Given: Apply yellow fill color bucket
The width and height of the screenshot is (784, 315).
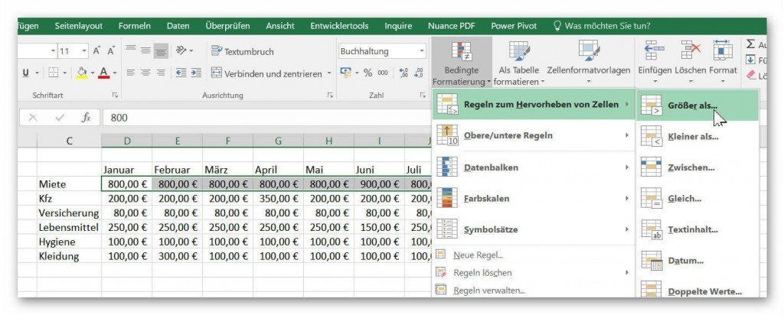Looking at the screenshot, I should tap(81, 73).
